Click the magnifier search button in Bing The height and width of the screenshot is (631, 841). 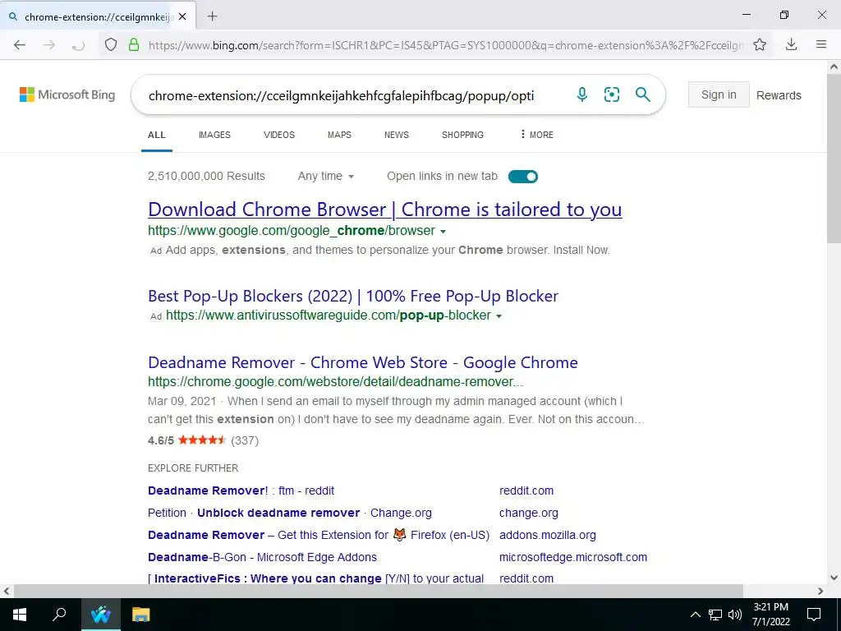(642, 95)
